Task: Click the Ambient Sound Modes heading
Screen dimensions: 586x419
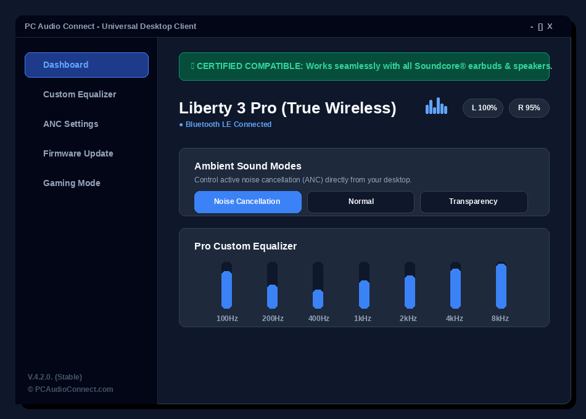Action: [248, 166]
